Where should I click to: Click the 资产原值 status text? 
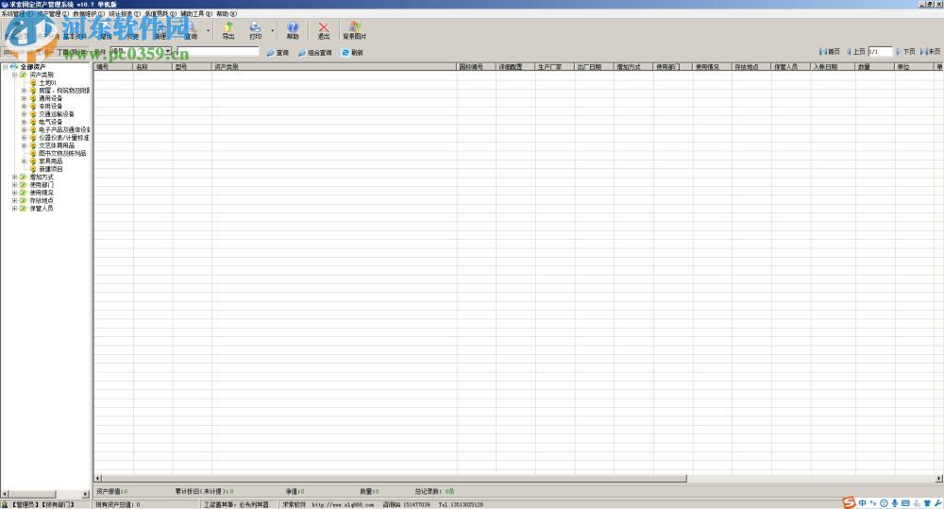click(112, 492)
